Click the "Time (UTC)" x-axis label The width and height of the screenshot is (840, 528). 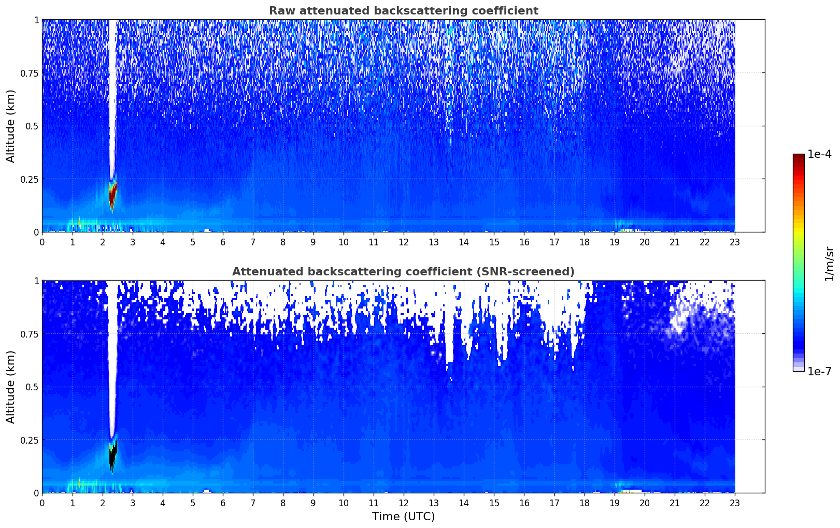click(403, 517)
